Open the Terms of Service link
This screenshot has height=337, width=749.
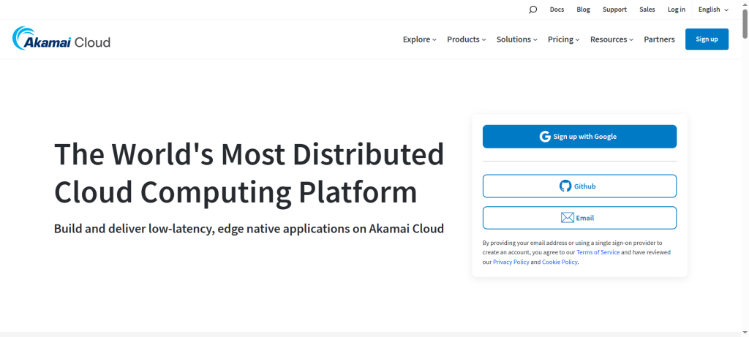(598, 252)
